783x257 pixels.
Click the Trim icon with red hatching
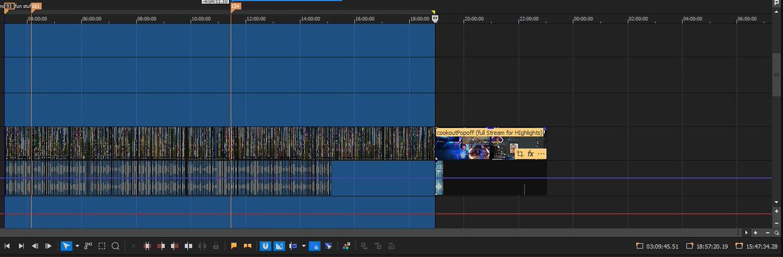[147, 246]
